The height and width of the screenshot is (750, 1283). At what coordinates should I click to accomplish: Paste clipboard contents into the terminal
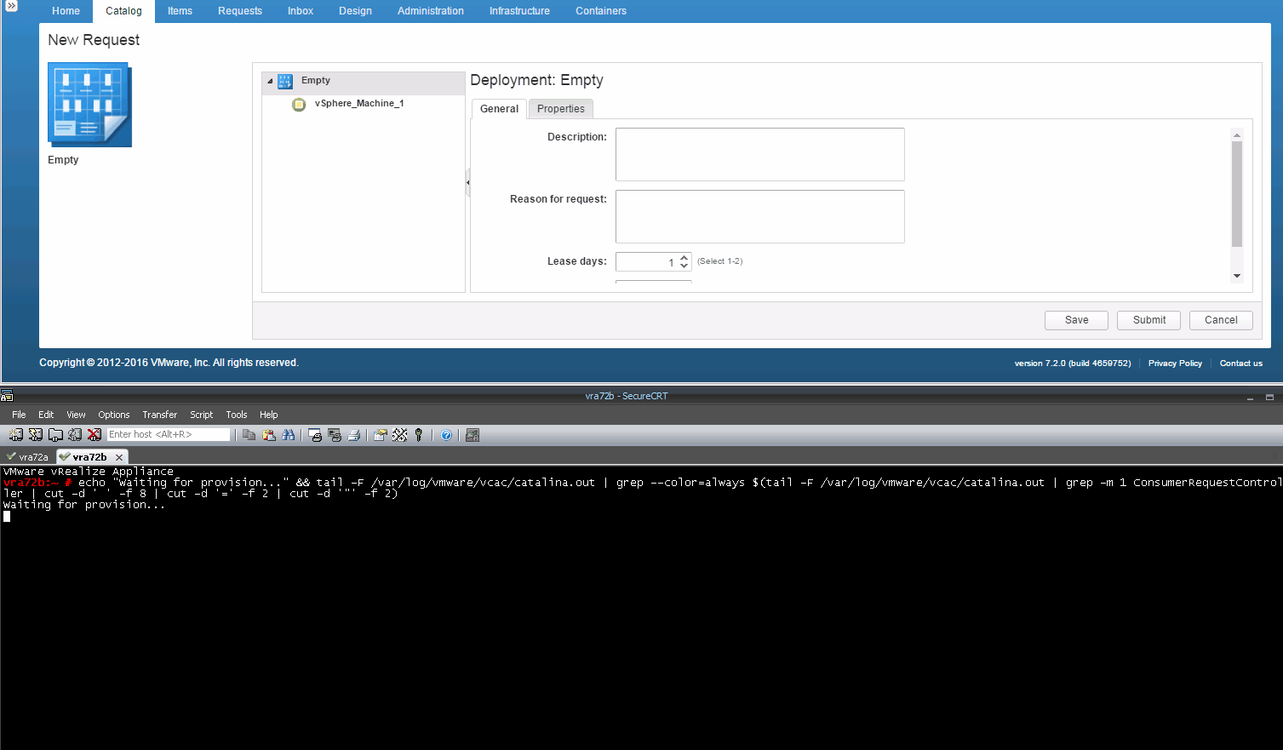pyautogui.click(x=269, y=435)
